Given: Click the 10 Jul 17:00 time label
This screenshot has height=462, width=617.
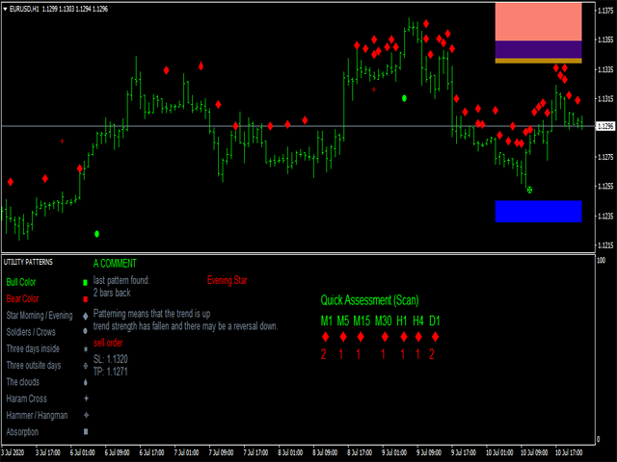Looking at the screenshot, I should click(x=569, y=453).
